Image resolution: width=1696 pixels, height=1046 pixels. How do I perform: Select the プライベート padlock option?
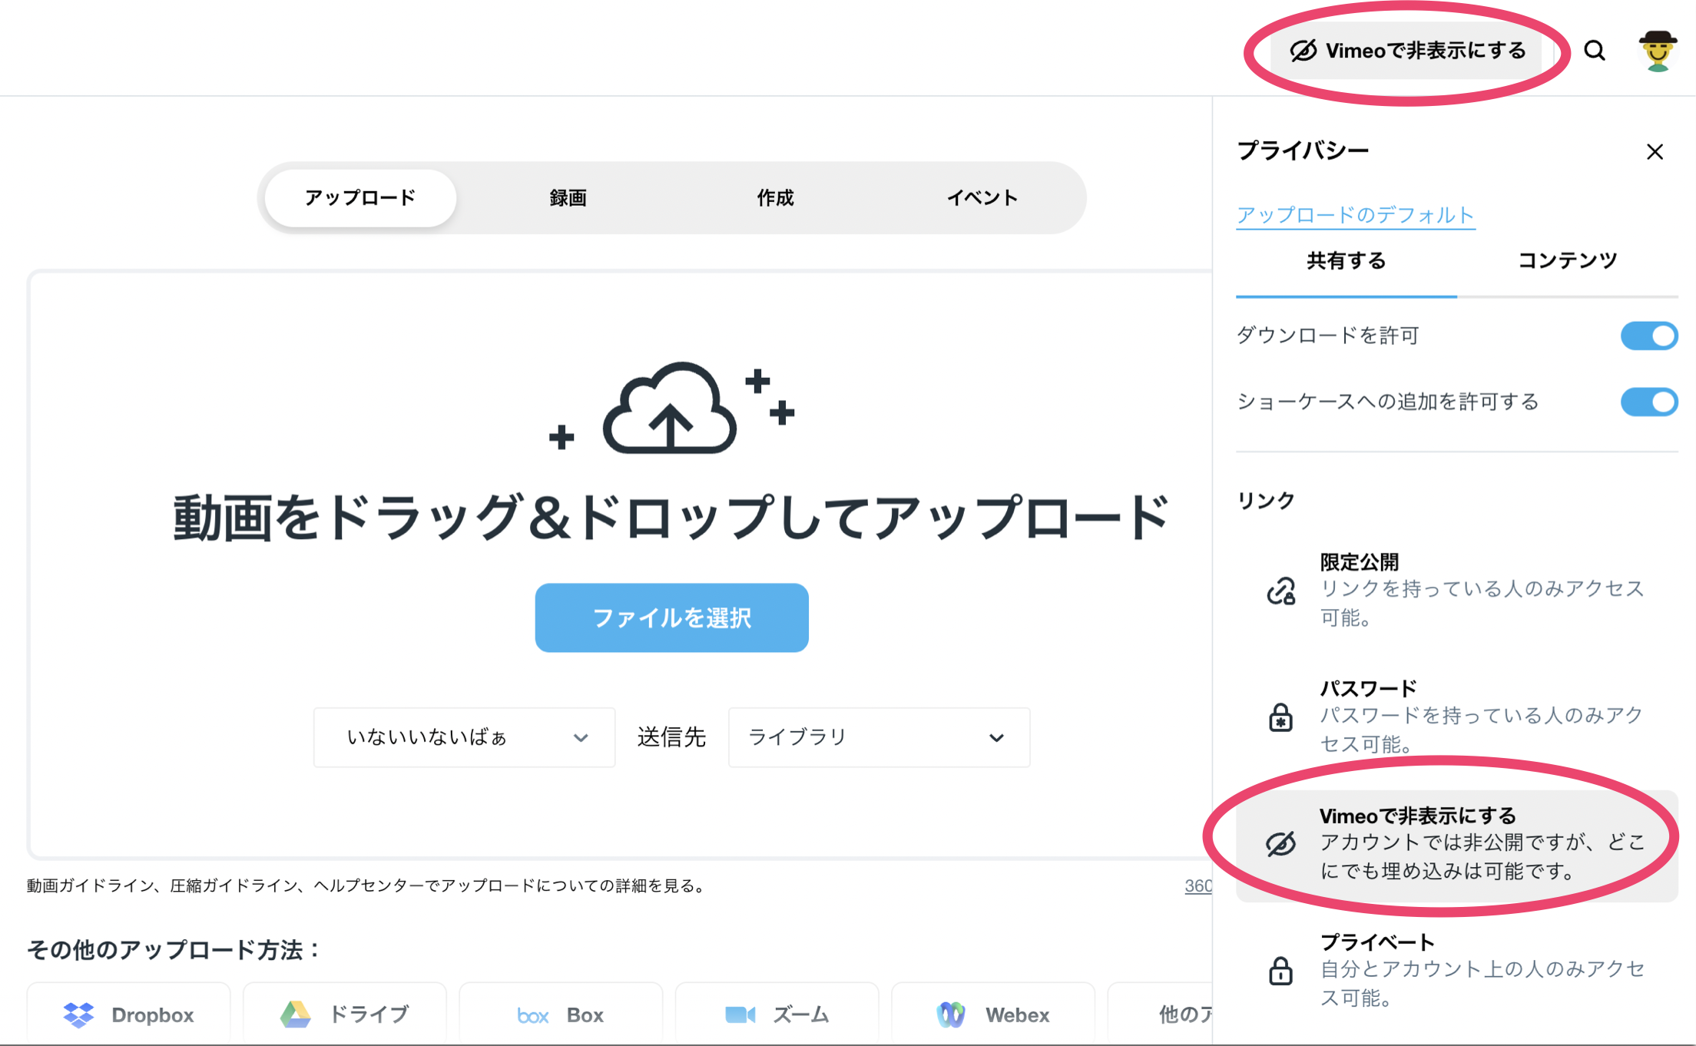point(1280,971)
